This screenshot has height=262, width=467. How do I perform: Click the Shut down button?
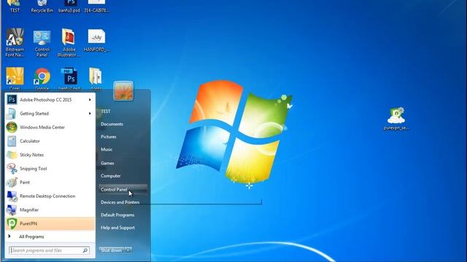pos(112,250)
